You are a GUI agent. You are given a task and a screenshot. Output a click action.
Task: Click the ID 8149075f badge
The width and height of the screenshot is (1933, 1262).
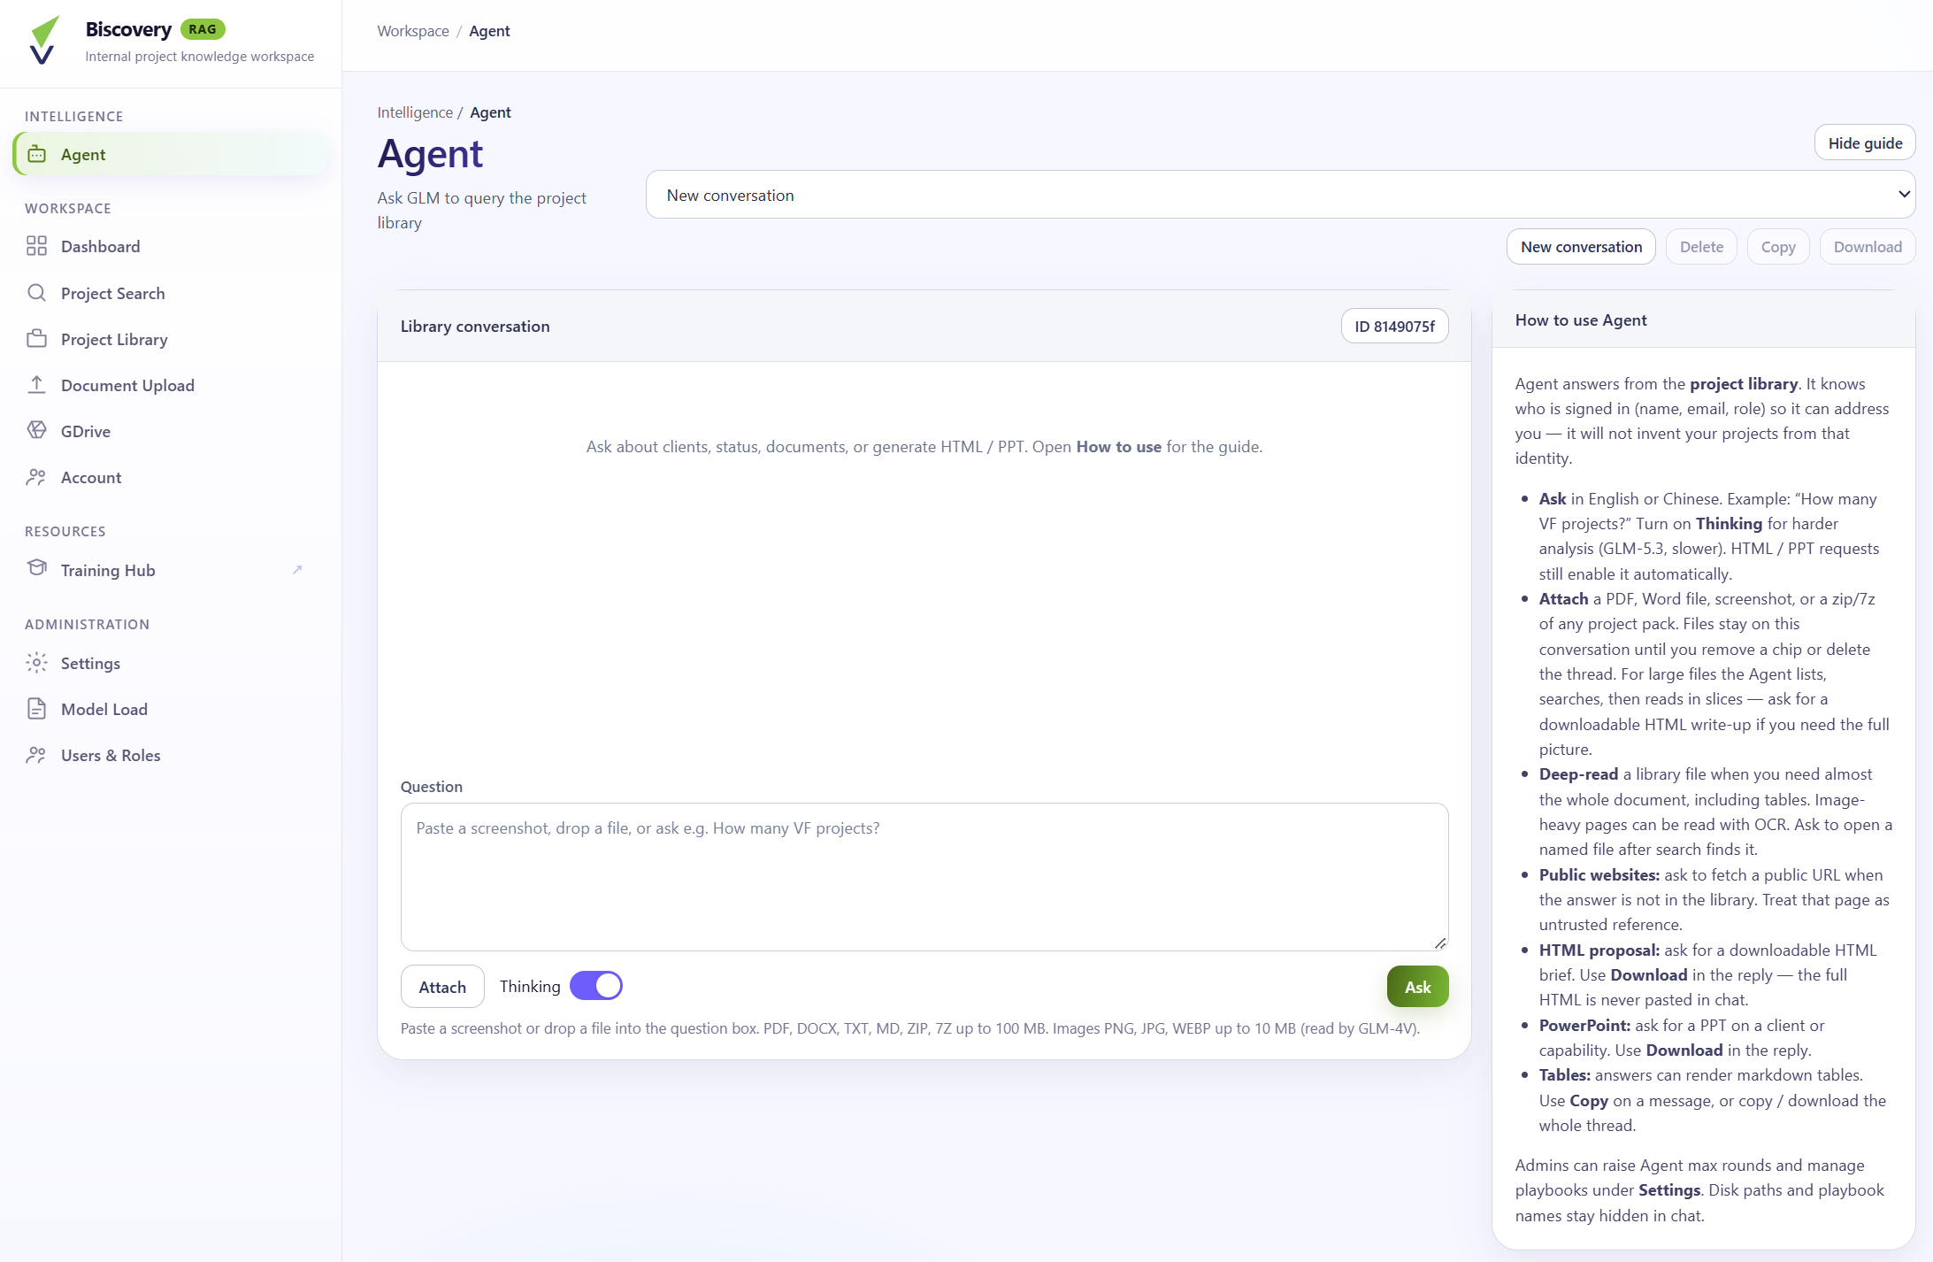point(1394,327)
